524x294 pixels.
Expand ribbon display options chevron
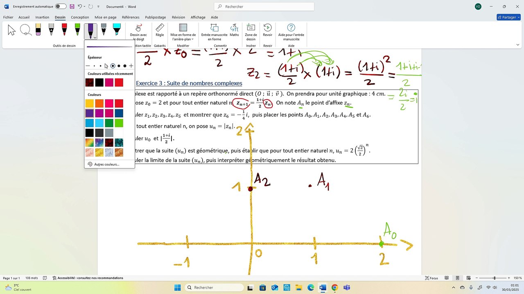click(x=517, y=45)
